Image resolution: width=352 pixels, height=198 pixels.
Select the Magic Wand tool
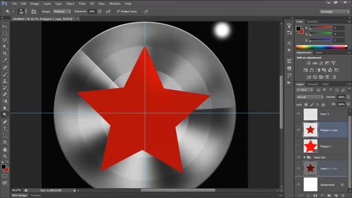pyautogui.click(x=5, y=47)
